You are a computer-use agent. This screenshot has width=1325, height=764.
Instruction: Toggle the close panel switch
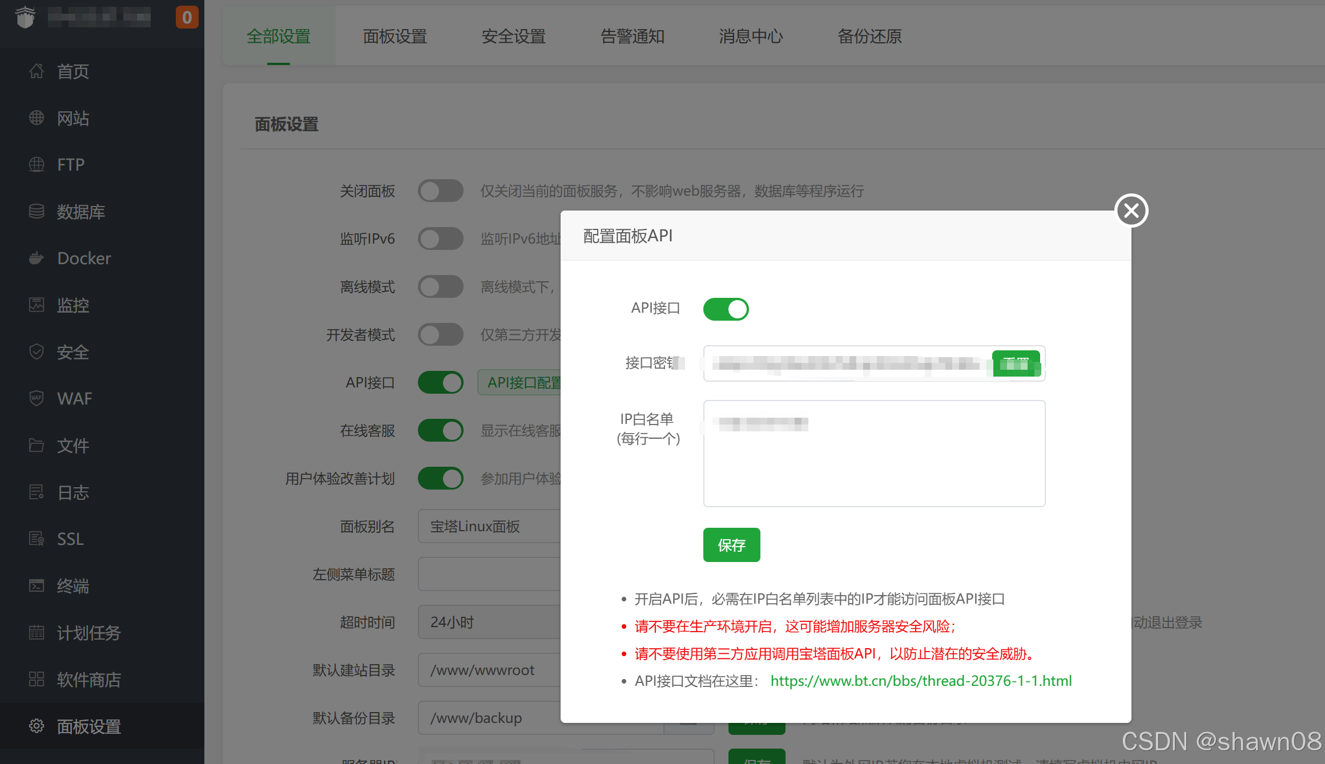coord(440,191)
